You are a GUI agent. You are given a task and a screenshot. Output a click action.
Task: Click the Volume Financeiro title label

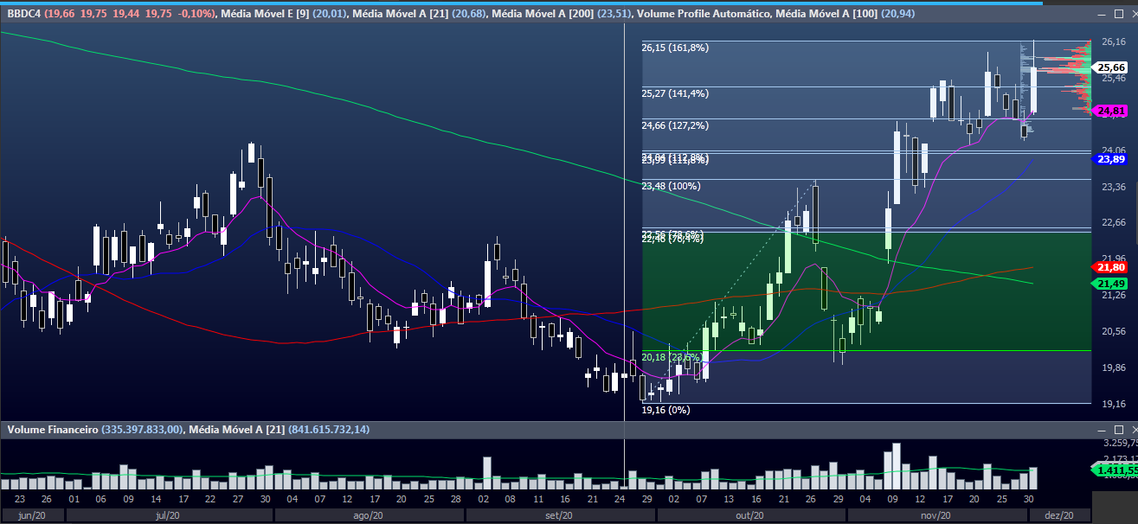tap(52, 430)
